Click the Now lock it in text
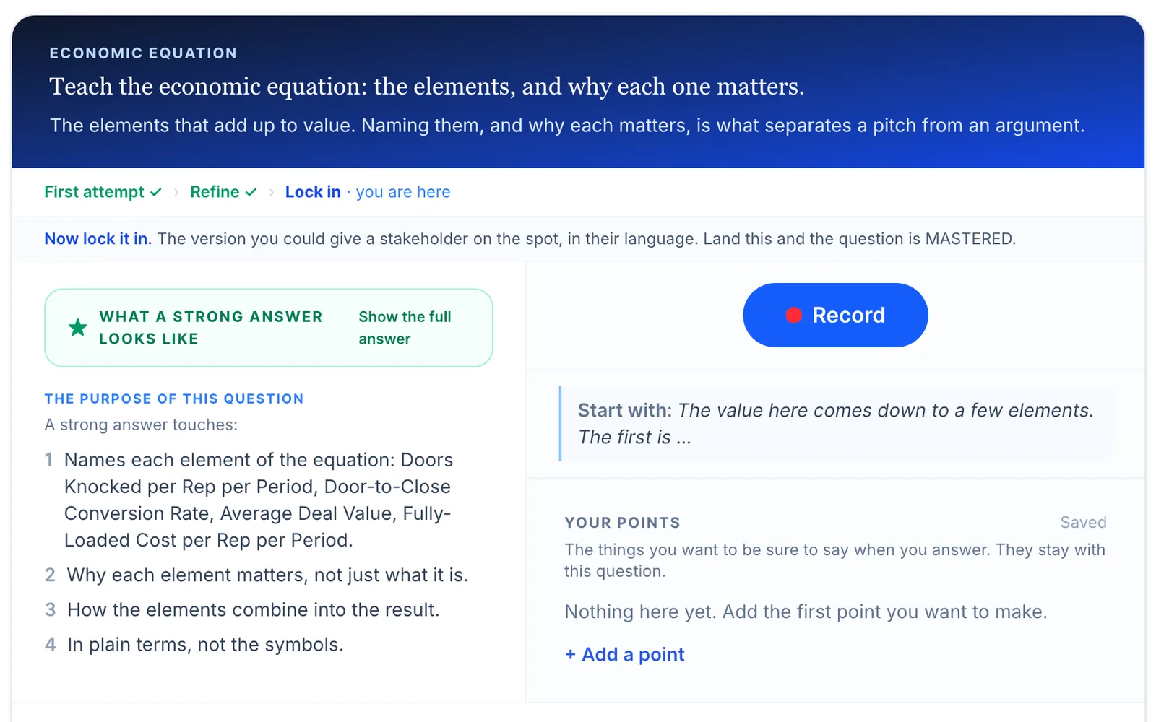Screen dimensions: 1156x722 click(98, 239)
